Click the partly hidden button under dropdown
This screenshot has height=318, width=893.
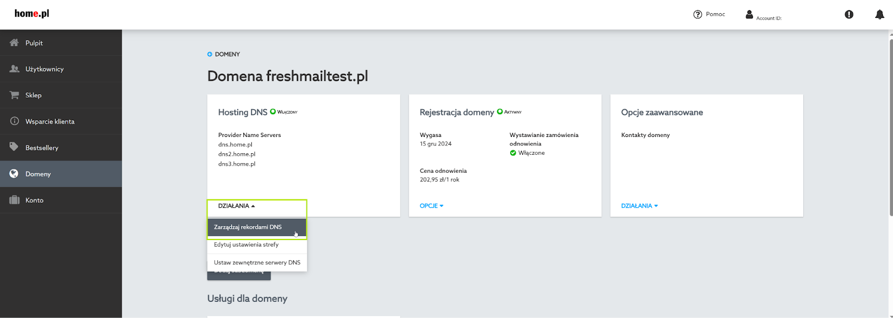[239, 276]
